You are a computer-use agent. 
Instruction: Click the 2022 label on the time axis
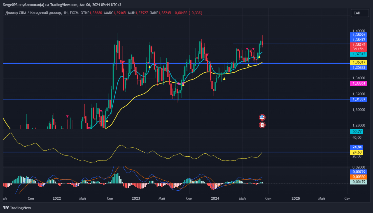tap(57, 198)
